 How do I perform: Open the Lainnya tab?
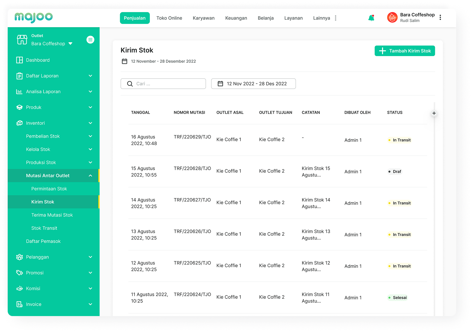pyautogui.click(x=322, y=18)
